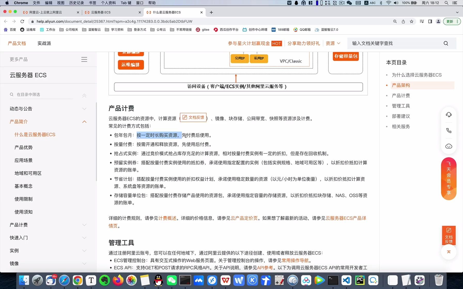The image size is (463, 289).
Task: Click the phone contact icon
Action: (x=449, y=131)
